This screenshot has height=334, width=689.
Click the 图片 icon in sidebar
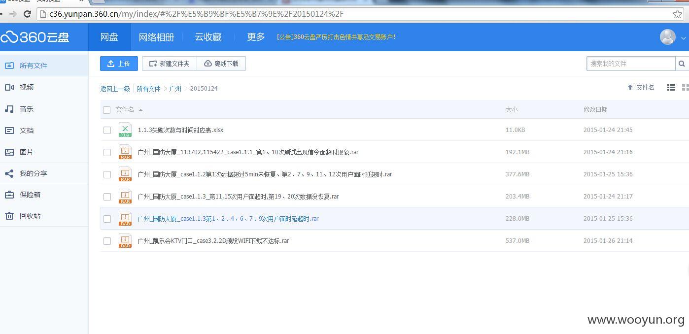pyautogui.click(x=9, y=152)
